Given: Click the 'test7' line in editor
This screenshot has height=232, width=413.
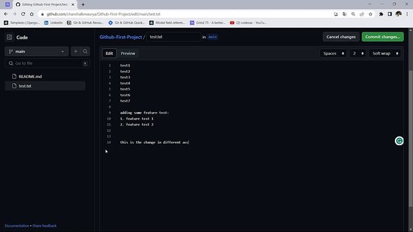Looking at the screenshot, I should tap(125, 101).
